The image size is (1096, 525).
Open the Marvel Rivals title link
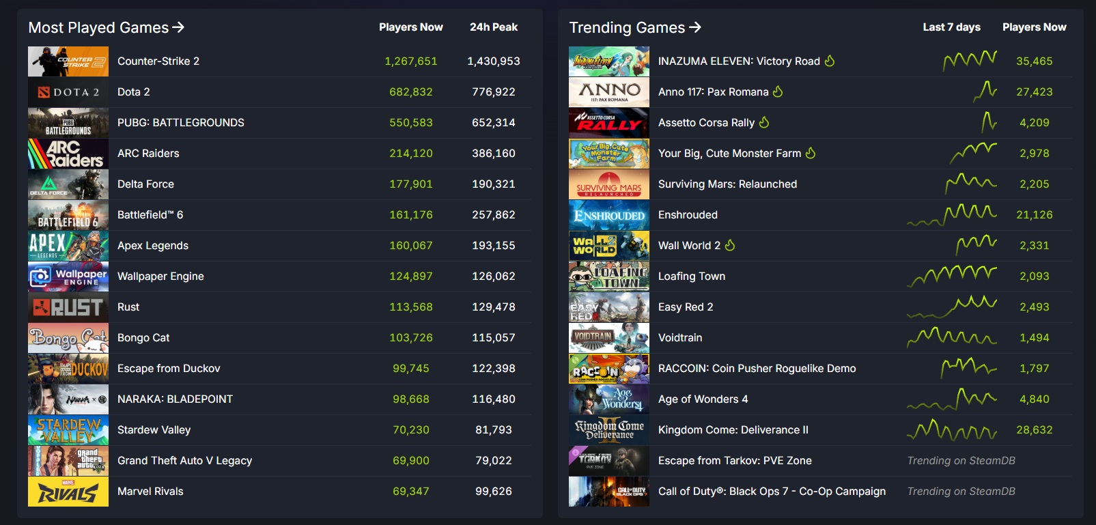150,492
